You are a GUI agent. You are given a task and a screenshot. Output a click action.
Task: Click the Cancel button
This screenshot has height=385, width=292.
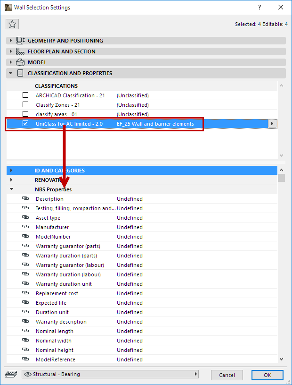point(227,375)
